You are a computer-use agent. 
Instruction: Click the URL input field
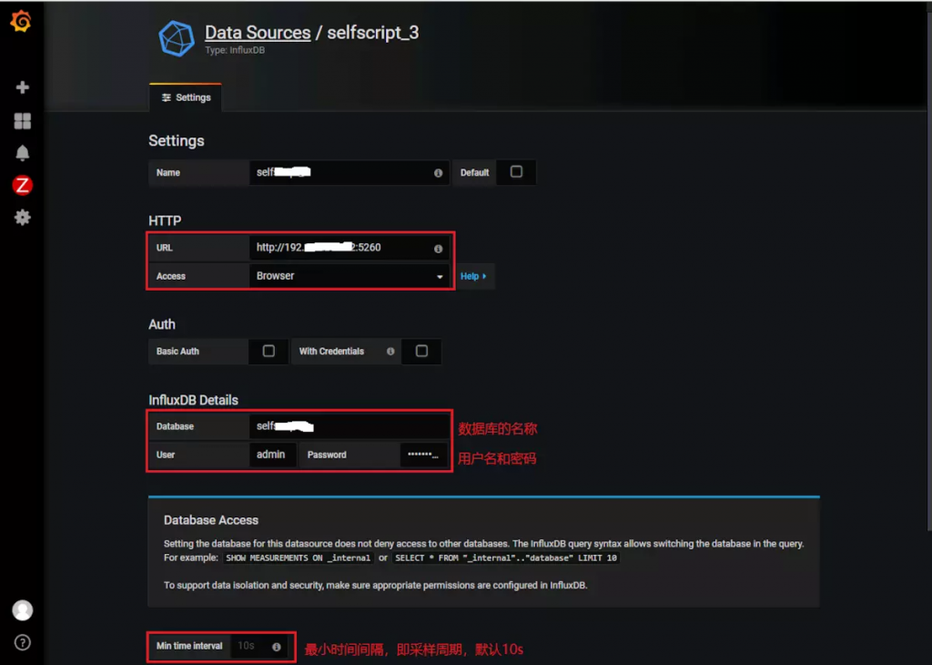click(x=349, y=248)
